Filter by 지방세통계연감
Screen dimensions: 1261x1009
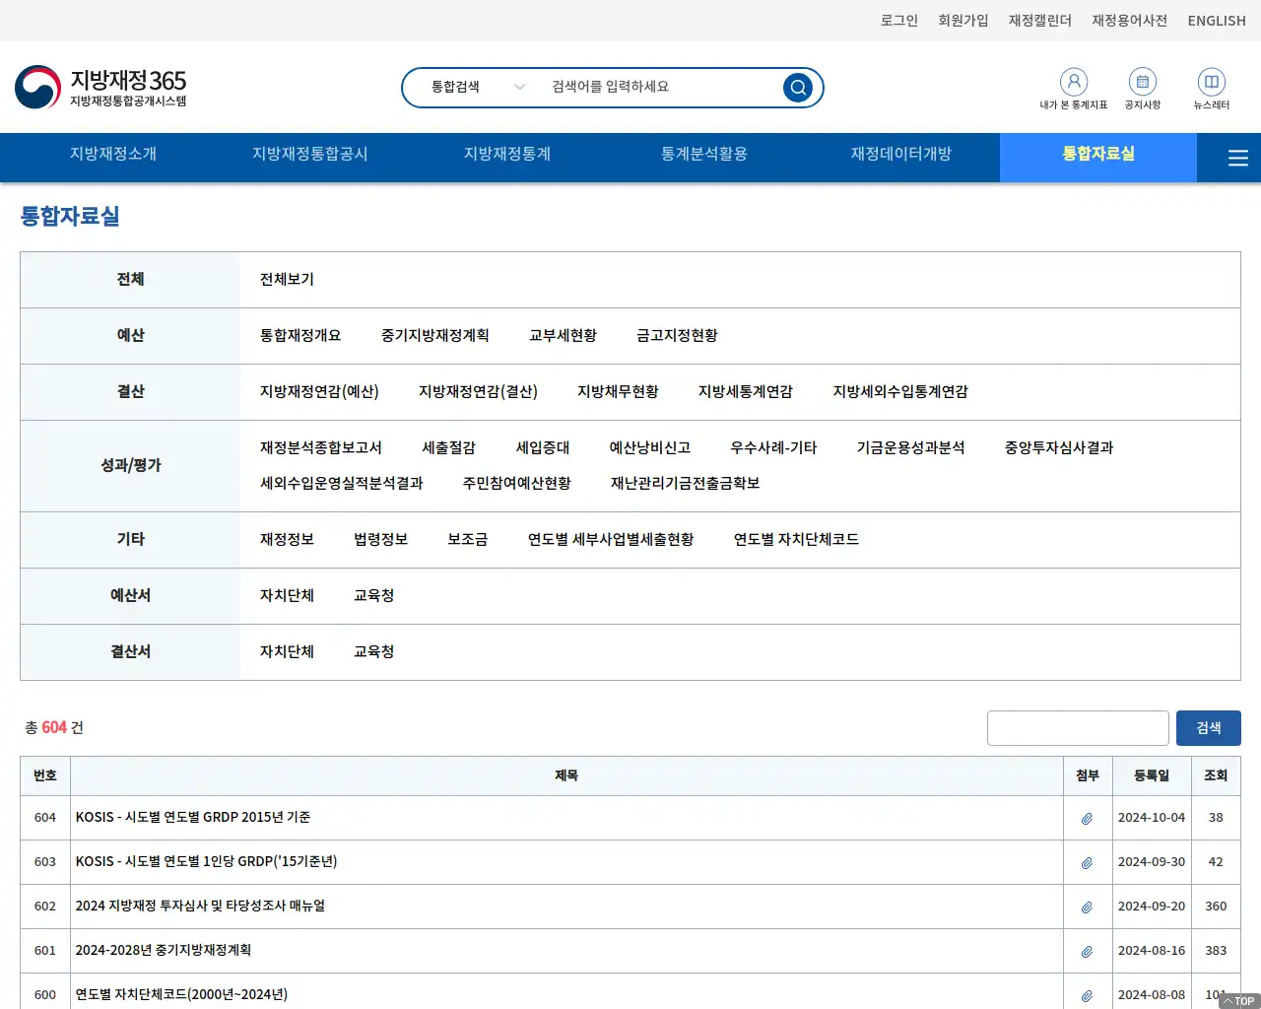tap(746, 392)
